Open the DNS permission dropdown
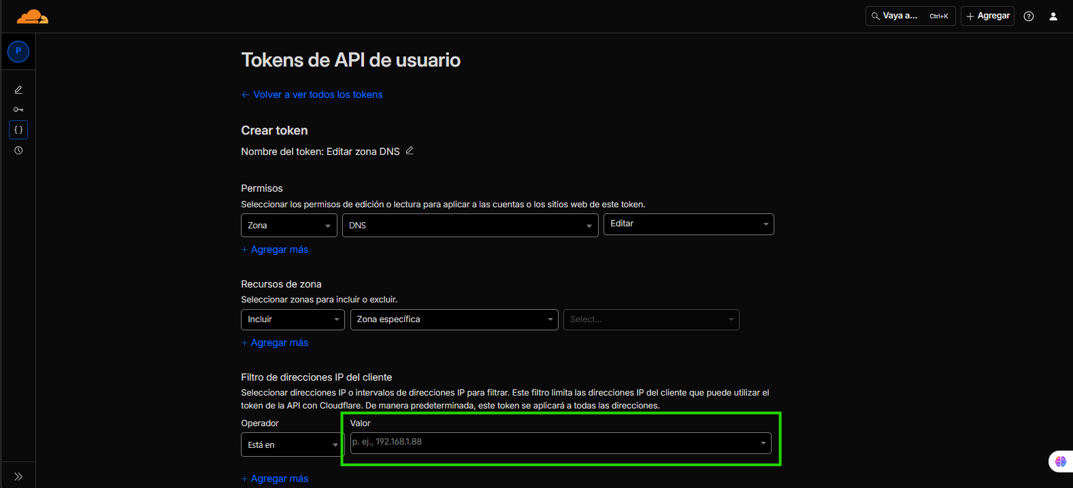The image size is (1073, 488). coord(470,226)
